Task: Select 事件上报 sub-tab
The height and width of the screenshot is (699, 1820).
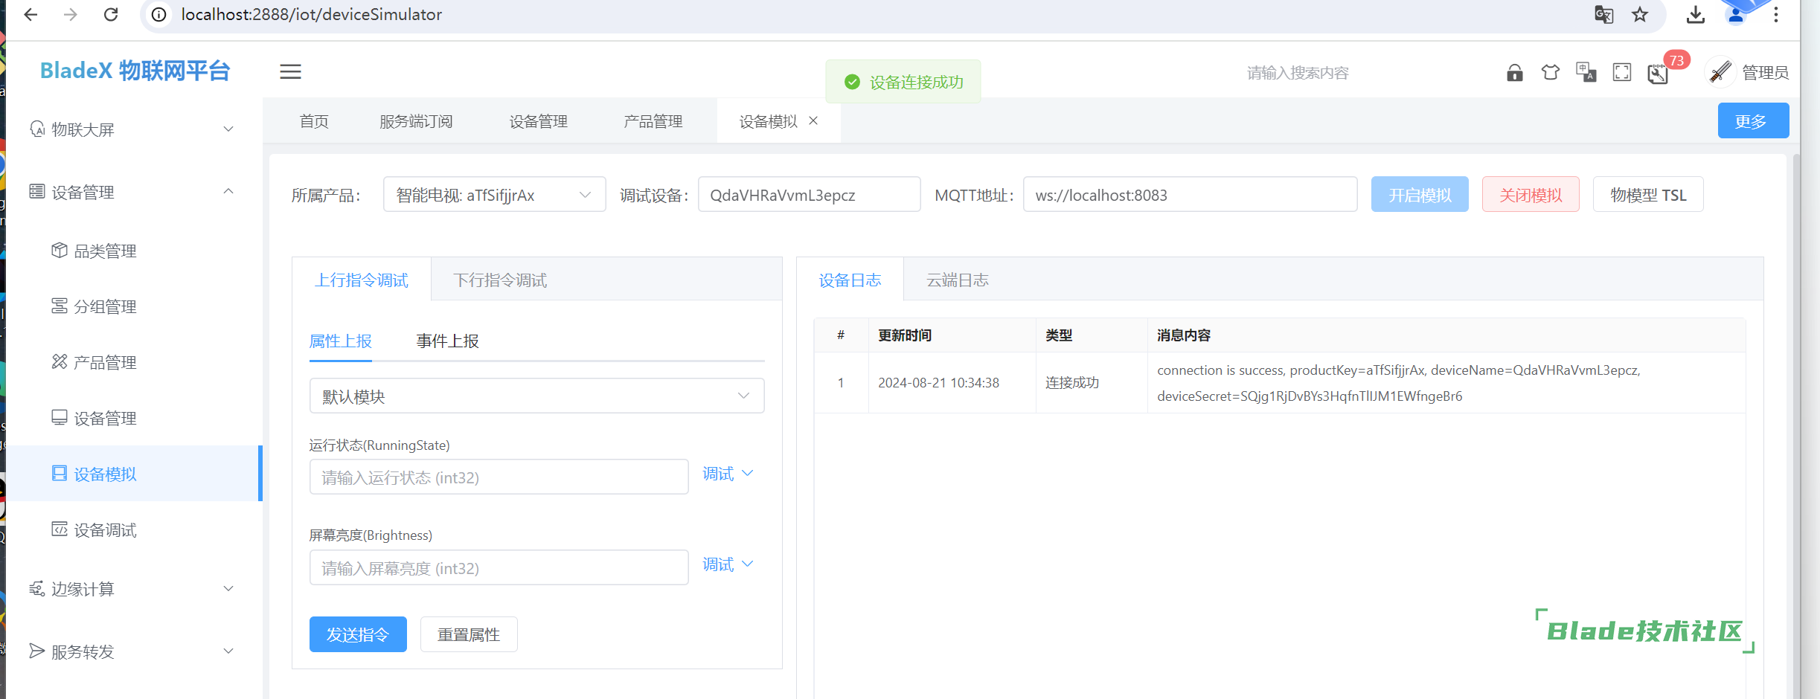Action: 447,341
